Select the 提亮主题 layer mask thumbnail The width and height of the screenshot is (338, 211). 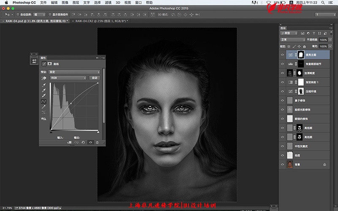[301, 55]
